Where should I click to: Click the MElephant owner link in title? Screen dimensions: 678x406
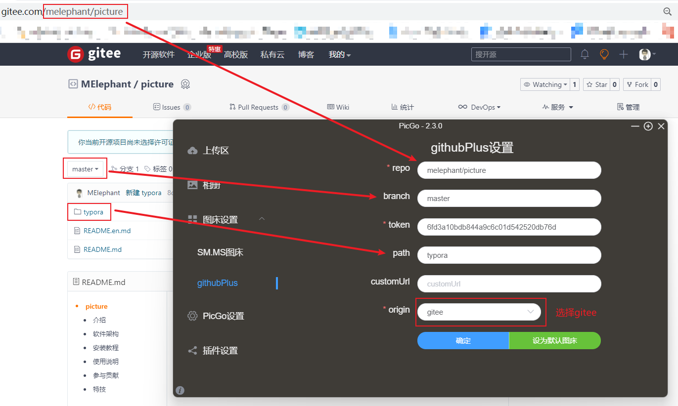click(106, 84)
